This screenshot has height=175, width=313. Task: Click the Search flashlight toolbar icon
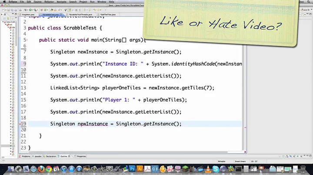[59, 10]
